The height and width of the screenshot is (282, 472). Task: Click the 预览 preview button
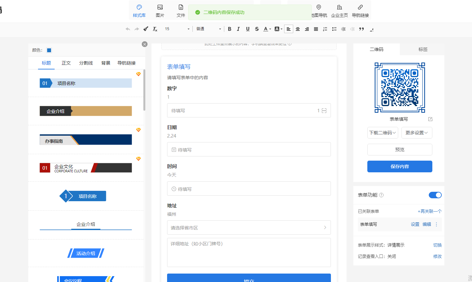coord(400,150)
